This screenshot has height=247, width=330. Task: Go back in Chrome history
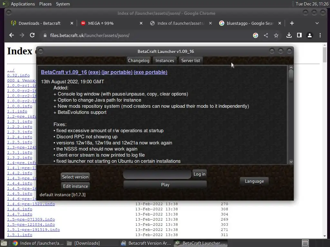click(x=12, y=35)
